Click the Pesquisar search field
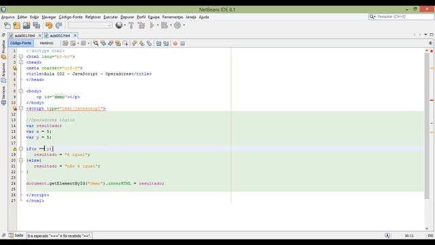435x245 pixels. pos(401,17)
